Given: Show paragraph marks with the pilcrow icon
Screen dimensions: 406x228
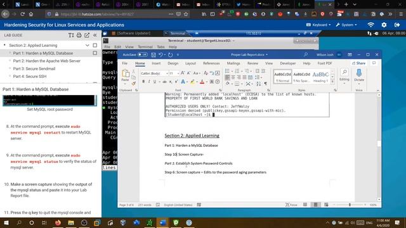Looking at the screenshot, I should pos(266,84).
